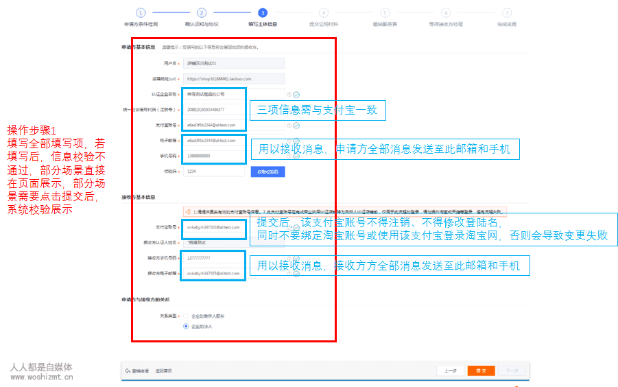Go to current step 3 填写主体信息
This screenshot has height=387, width=618.
(x=263, y=12)
